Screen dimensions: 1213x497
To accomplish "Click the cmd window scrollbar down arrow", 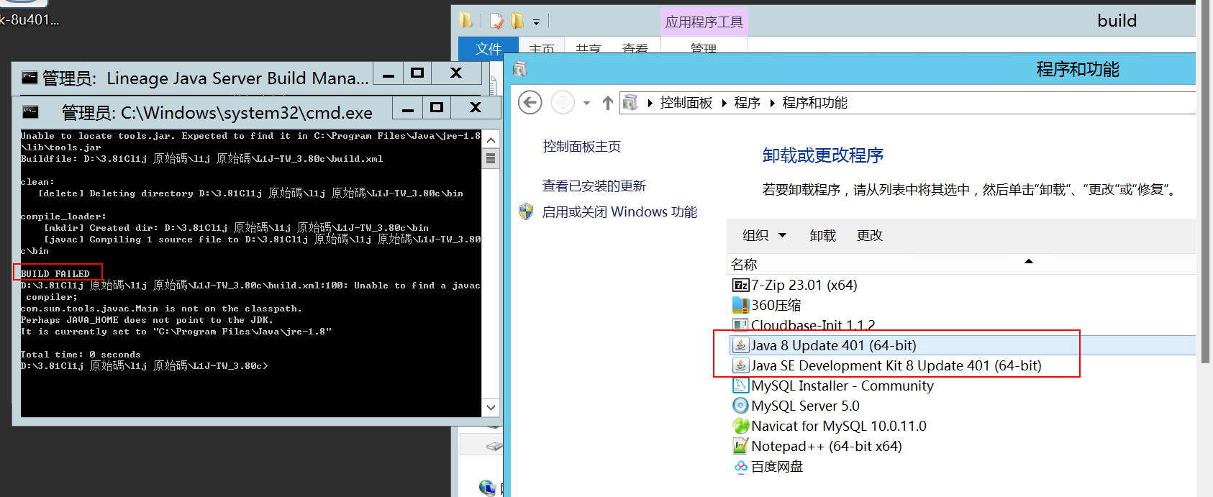I will tap(491, 407).
